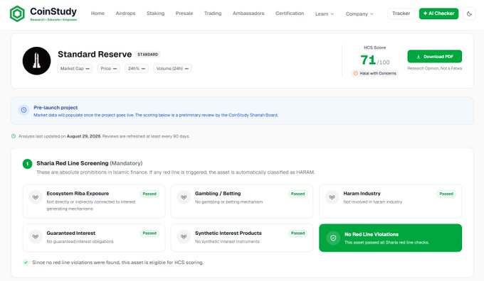Click the Haram Industry icon

[x=332, y=197]
